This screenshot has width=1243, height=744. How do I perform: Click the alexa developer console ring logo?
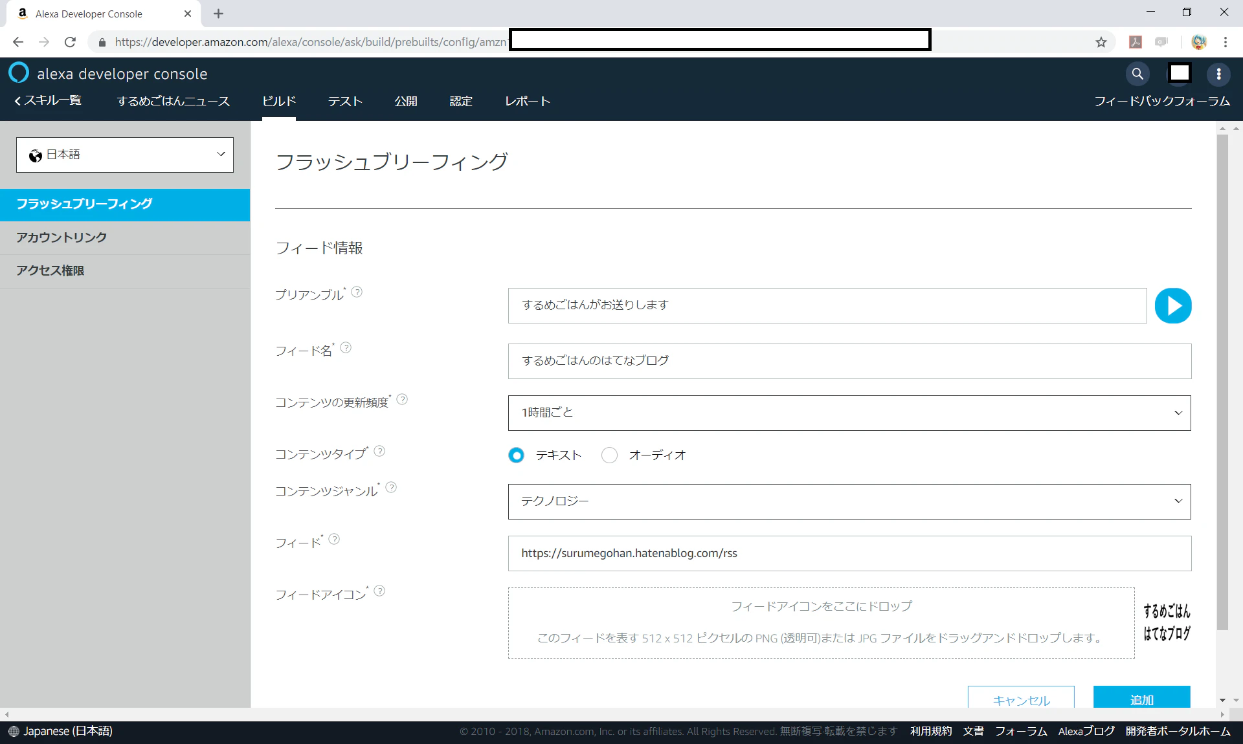pos(19,72)
